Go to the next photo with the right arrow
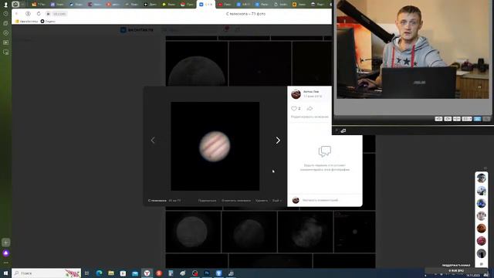The width and height of the screenshot is (494, 278). (x=278, y=141)
